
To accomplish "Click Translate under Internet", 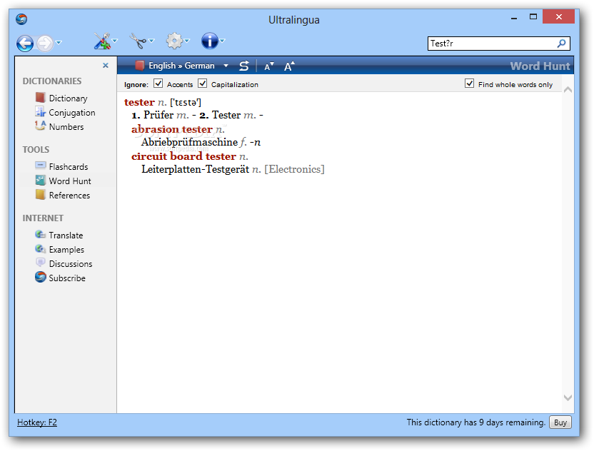I will [66, 235].
